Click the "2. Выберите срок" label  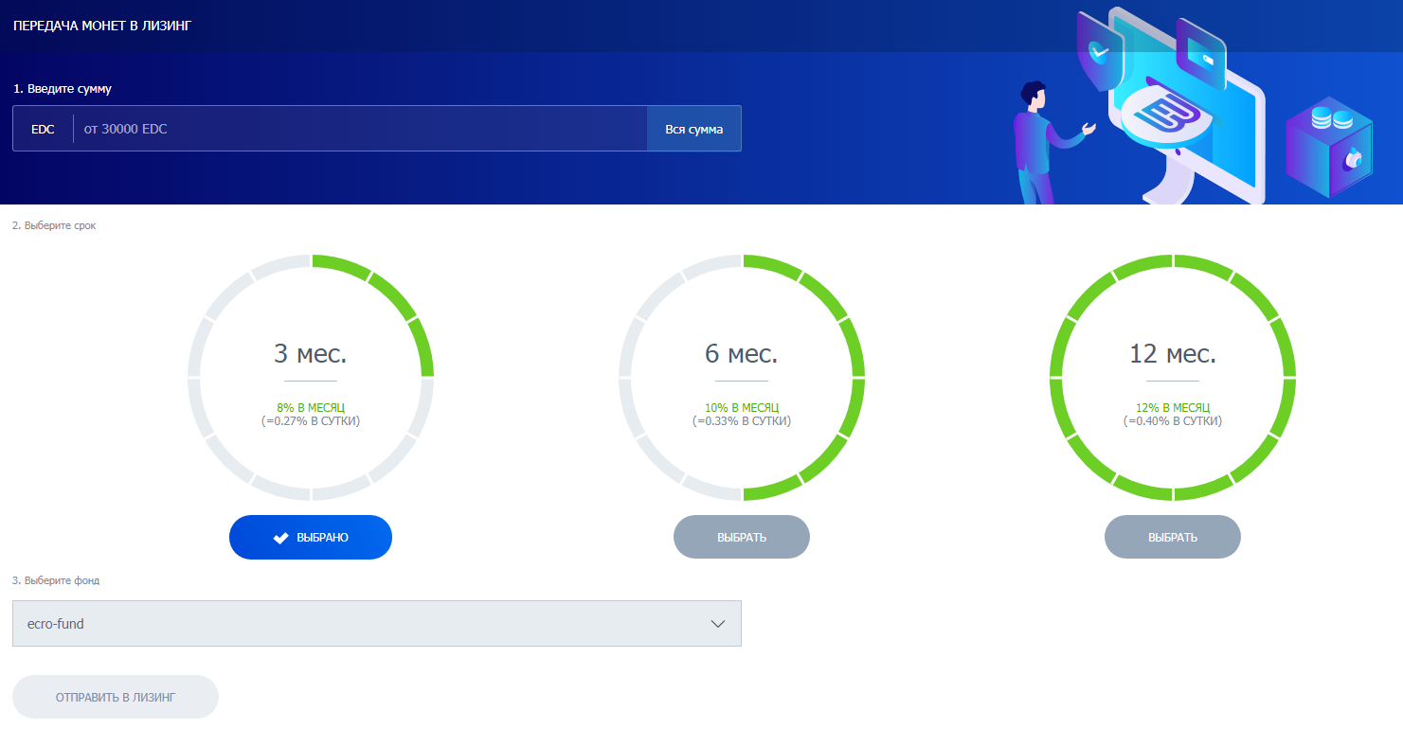pos(54,225)
